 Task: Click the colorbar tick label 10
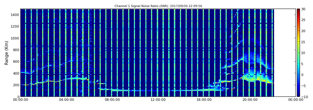[x=303, y=53]
